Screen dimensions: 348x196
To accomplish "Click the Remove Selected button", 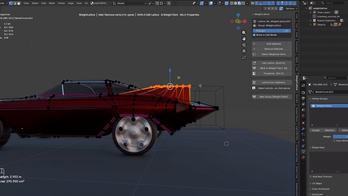I will (x=272, y=49).
